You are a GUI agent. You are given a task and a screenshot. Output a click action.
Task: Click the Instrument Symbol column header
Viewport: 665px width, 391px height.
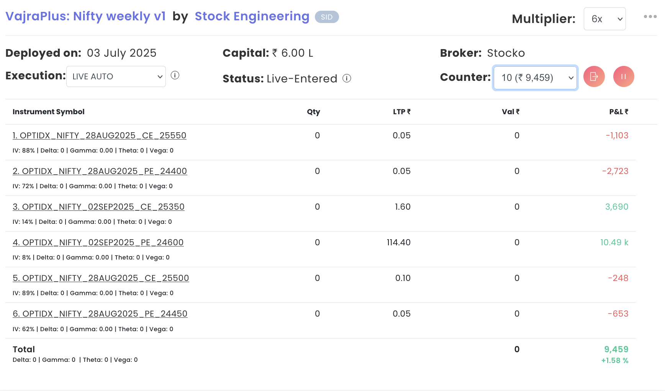point(49,112)
